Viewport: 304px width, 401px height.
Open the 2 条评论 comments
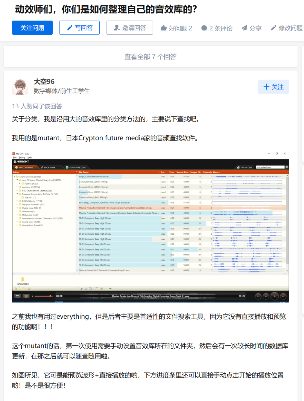click(217, 28)
